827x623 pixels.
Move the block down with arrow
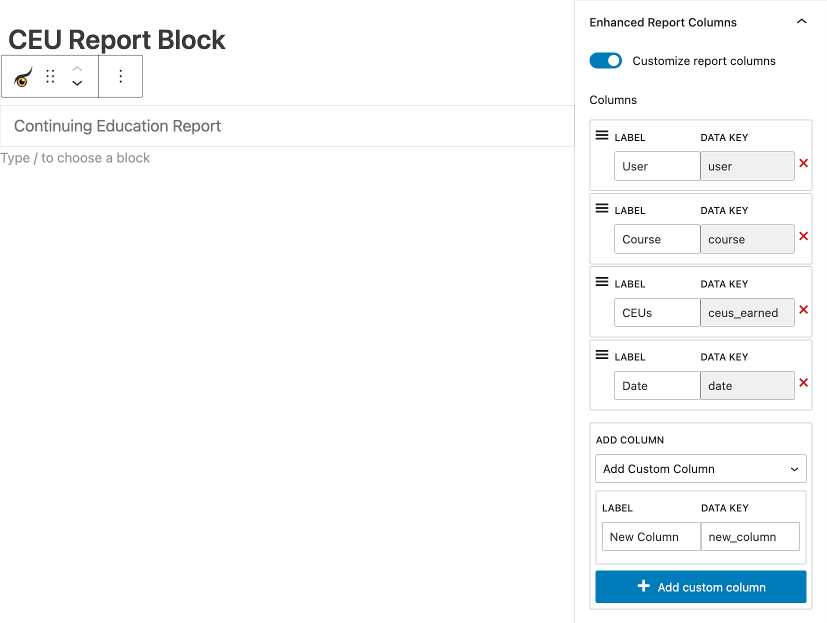point(77,83)
